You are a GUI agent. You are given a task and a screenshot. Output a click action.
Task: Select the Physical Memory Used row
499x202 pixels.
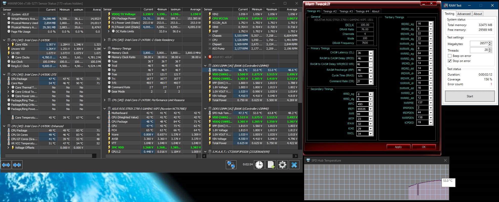point(51,23)
